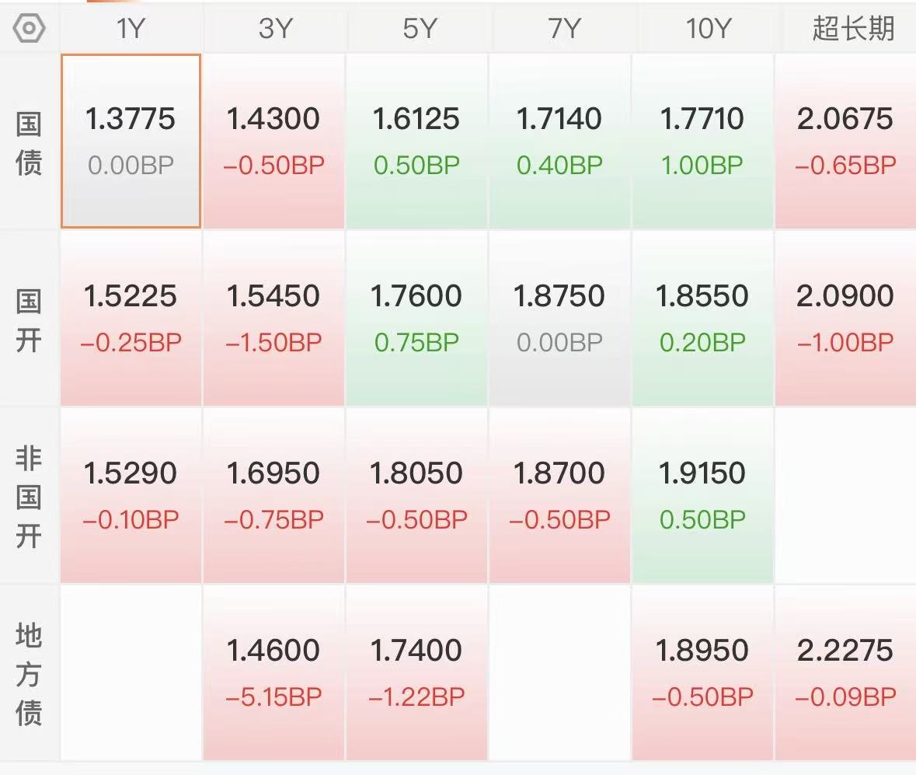
Task: Click the 国开 3Y cell showing 1.5450
Action: (274, 319)
